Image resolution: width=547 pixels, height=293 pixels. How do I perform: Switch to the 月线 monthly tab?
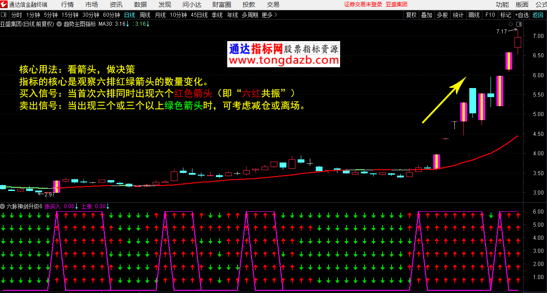click(160, 15)
